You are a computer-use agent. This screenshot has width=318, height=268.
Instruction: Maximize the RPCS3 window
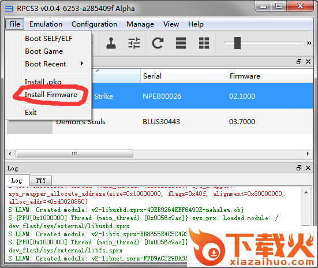pos(279,6)
